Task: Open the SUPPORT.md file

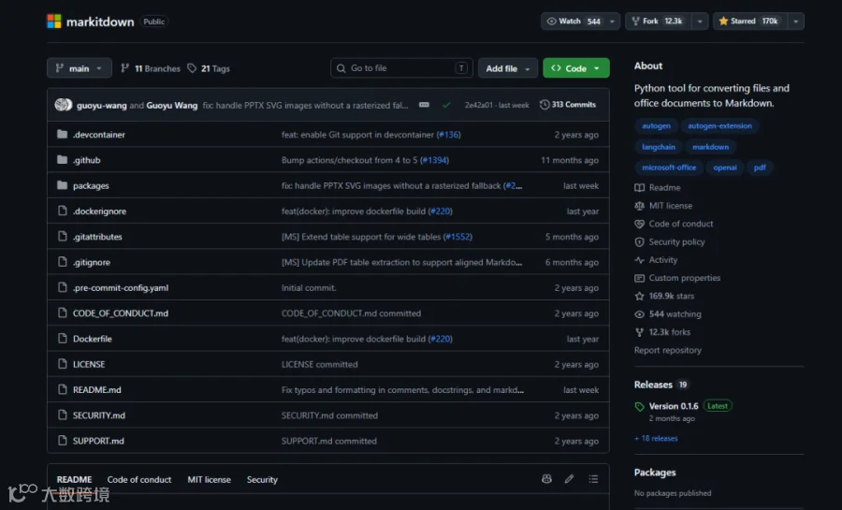Action: (98, 441)
